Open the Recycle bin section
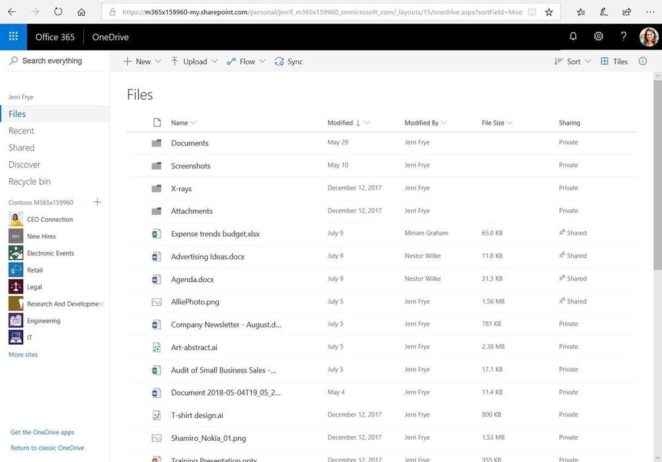The image size is (662, 462). (29, 181)
